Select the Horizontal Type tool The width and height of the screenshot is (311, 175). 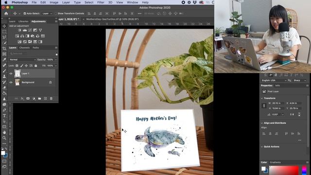point(4,116)
